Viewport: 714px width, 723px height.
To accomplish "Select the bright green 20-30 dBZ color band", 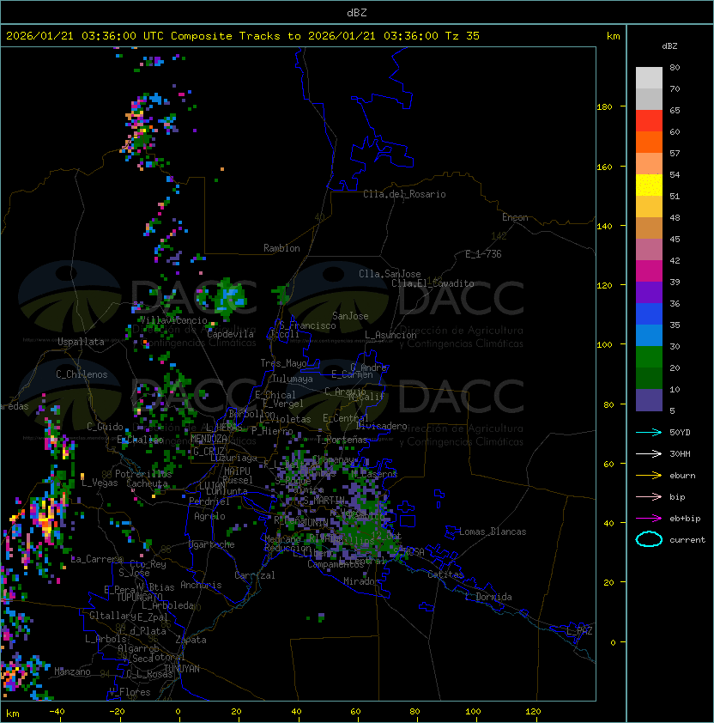I will click(649, 357).
